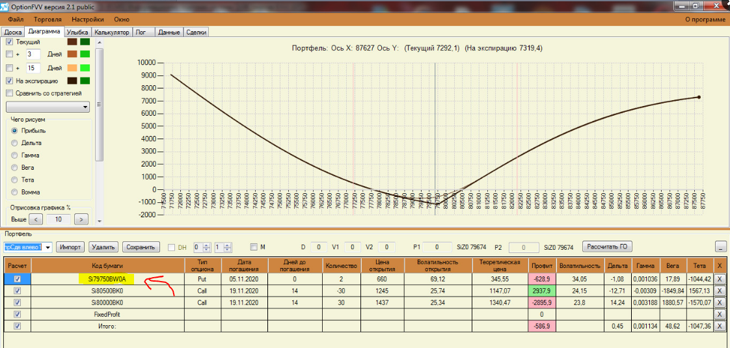Click the Рассчитать ГО button
Image resolution: width=730 pixels, height=348 pixels.
click(x=606, y=247)
